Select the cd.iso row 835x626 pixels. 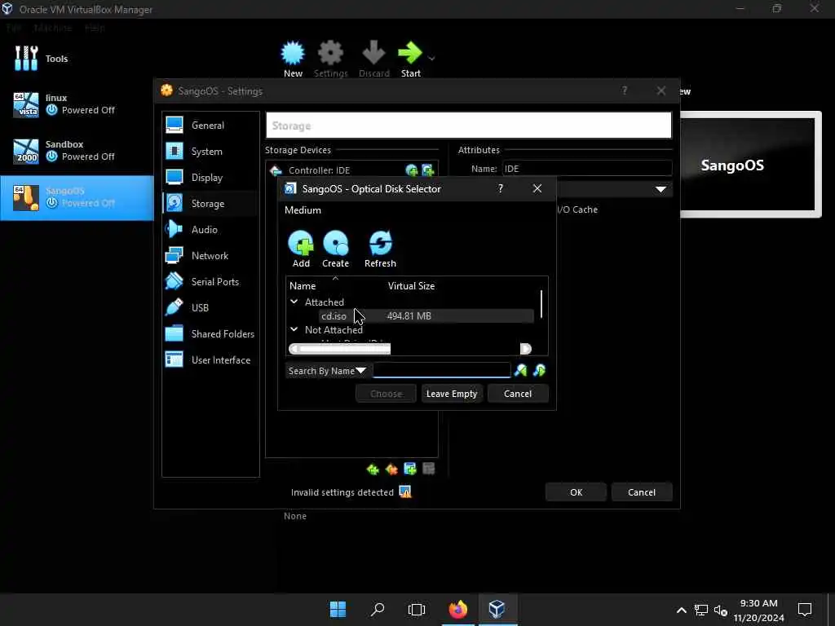click(426, 316)
